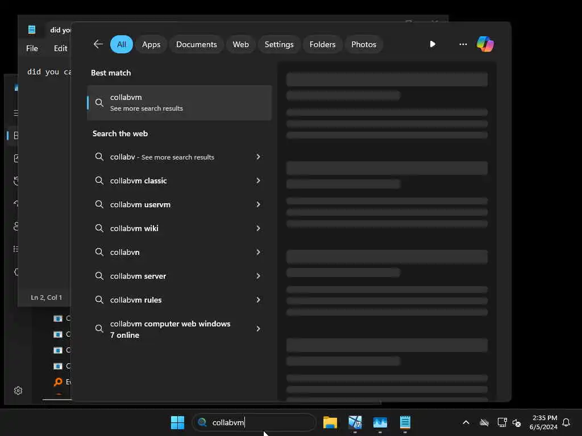Open the Windows 7 themed taskbar app
The height and width of the screenshot is (436, 582).
pyautogui.click(x=355, y=422)
